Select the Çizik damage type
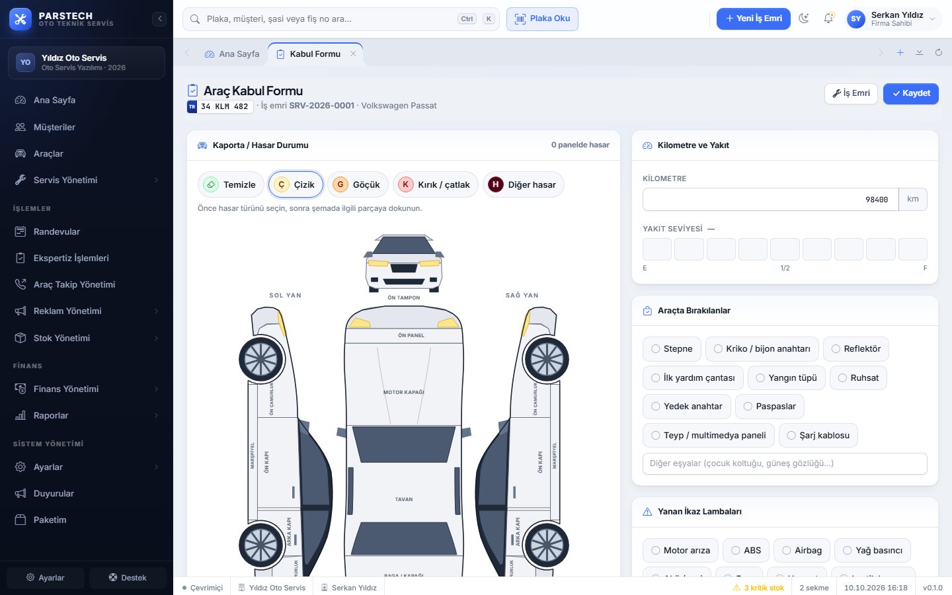The height and width of the screenshot is (595, 952). (x=296, y=184)
